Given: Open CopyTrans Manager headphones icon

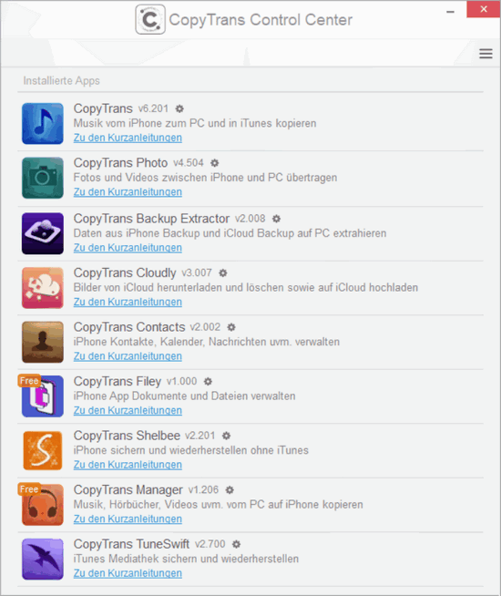Looking at the screenshot, I should click(x=43, y=505).
